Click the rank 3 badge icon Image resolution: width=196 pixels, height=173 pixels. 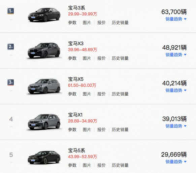(x=11, y=82)
